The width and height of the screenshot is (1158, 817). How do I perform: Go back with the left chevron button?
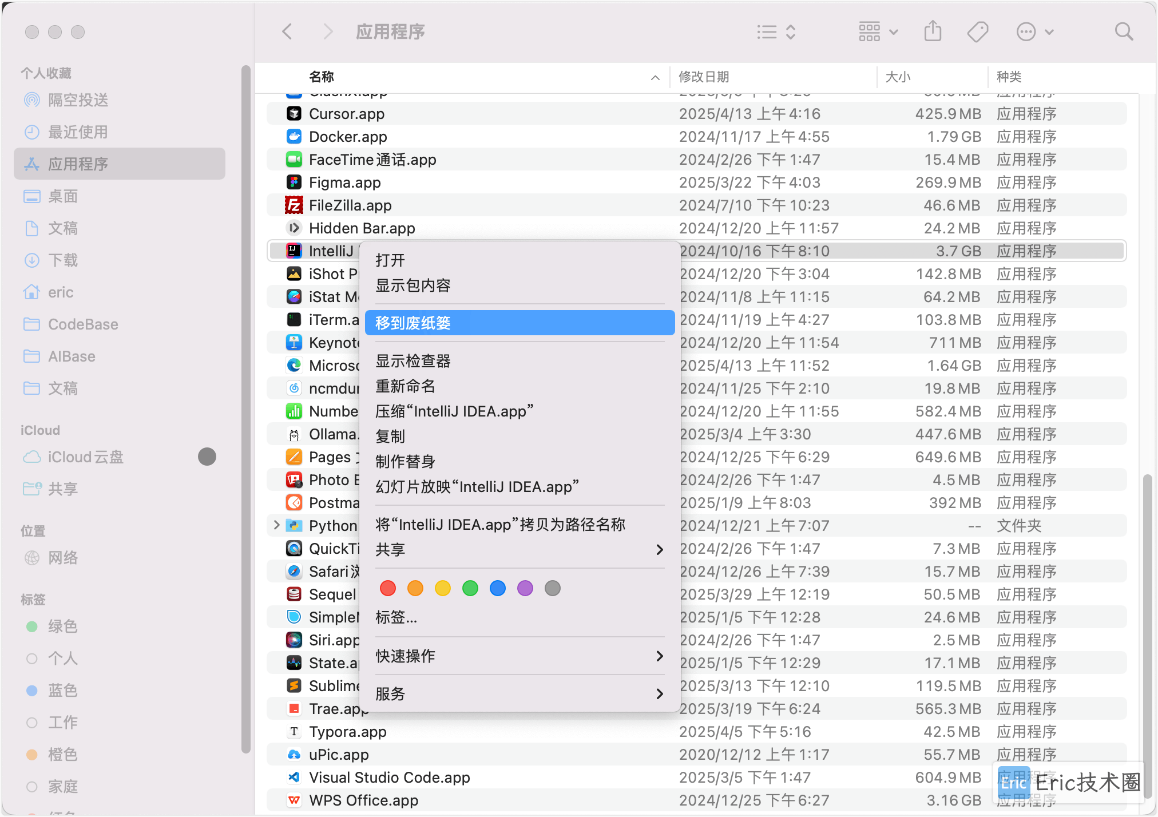click(x=287, y=31)
